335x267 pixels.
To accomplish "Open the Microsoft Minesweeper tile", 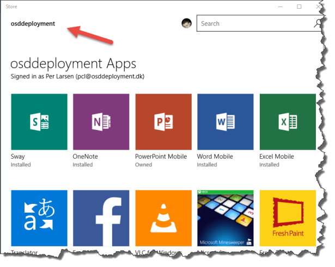I will point(226,218).
